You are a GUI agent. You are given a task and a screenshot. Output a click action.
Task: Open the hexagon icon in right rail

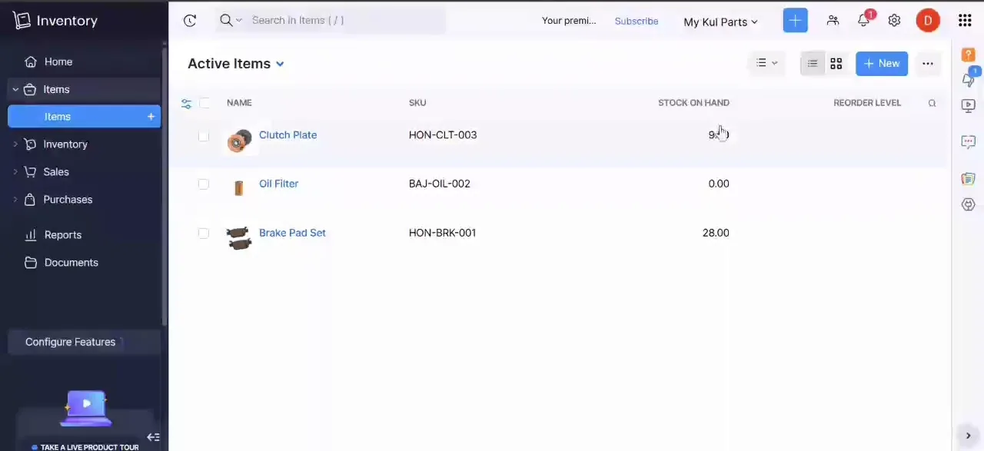click(969, 204)
